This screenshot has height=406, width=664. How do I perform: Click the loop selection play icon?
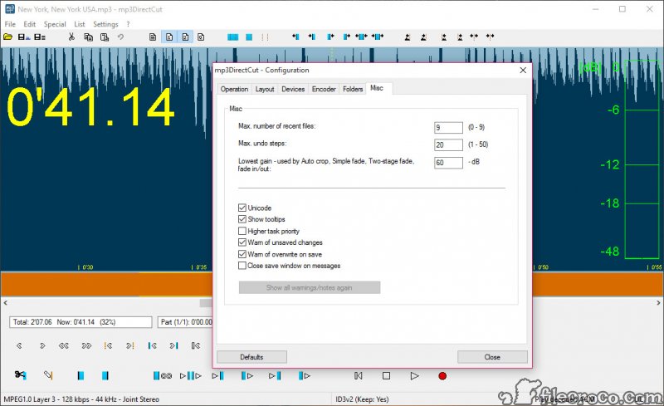(162, 375)
